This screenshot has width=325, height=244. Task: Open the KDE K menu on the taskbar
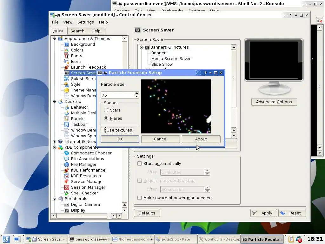(x=6, y=239)
